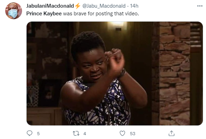Open the three-dot more options menu
Screen dimensions: 206x139
[x=200, y=6]
